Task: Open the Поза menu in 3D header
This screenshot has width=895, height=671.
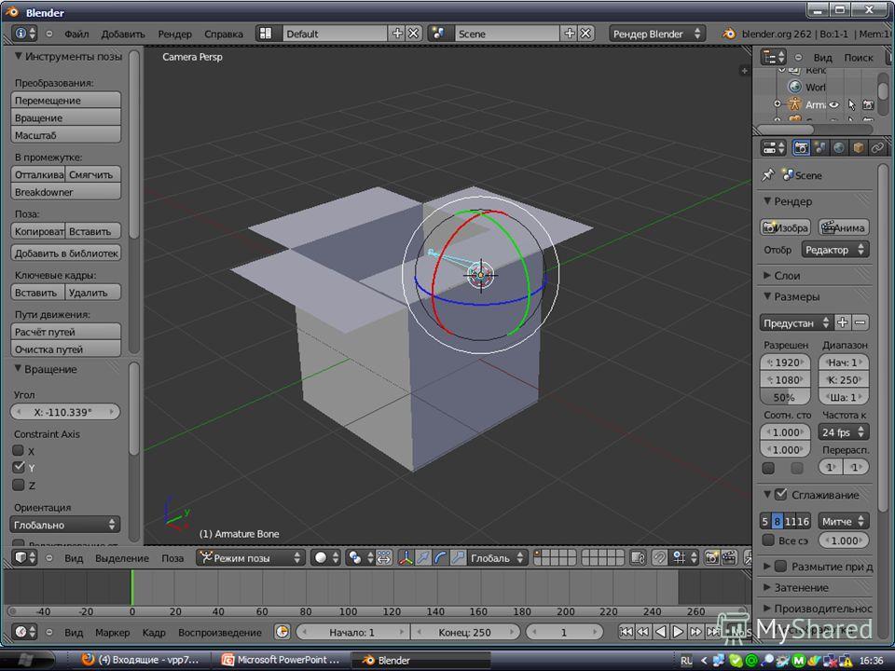Action: 172,558
